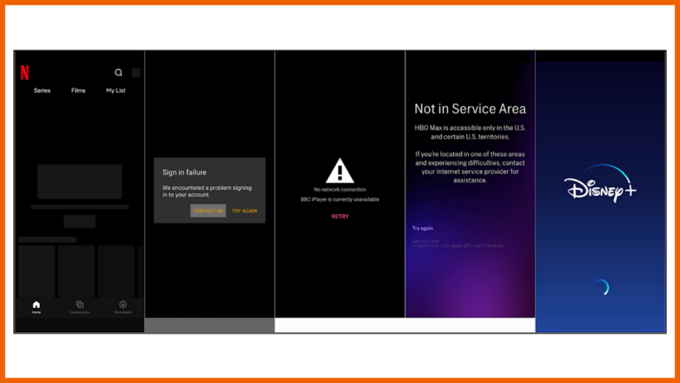Screen dimensions: 680x383
Task: Tap the Netflix Home bottom icon
Action: click(37, 307)
